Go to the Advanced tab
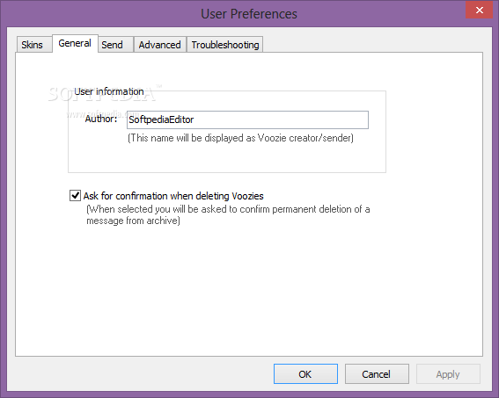Viewport: 499px width, 398px height. tap(160, 45)
